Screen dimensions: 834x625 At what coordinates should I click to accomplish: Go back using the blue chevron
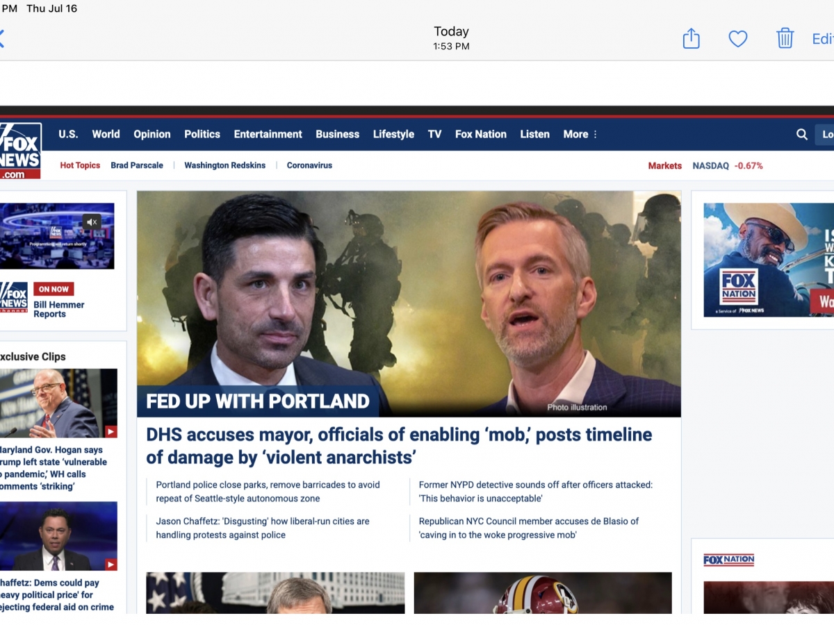tap(2, 38)
